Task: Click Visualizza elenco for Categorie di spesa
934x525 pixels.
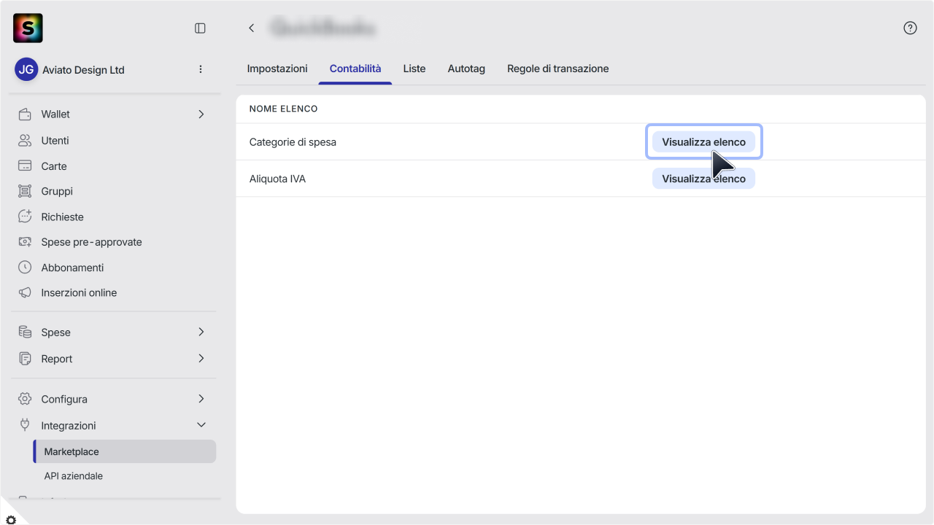Action: click(x=703, y=141)
